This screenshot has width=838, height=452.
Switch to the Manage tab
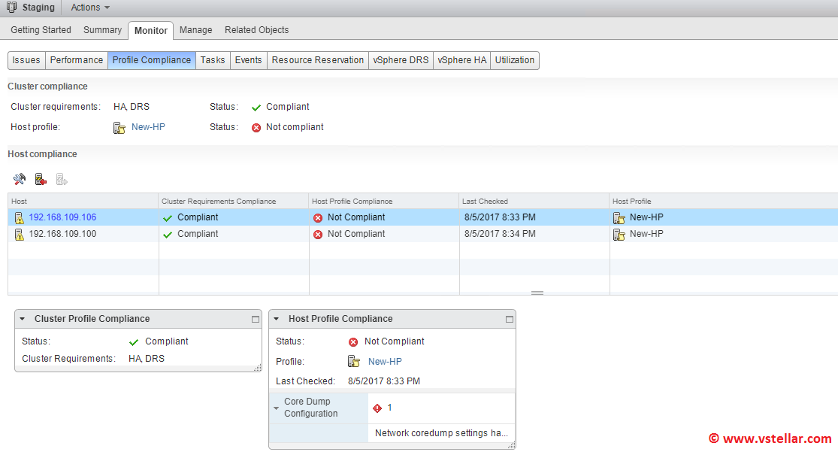tap(195, 30)
